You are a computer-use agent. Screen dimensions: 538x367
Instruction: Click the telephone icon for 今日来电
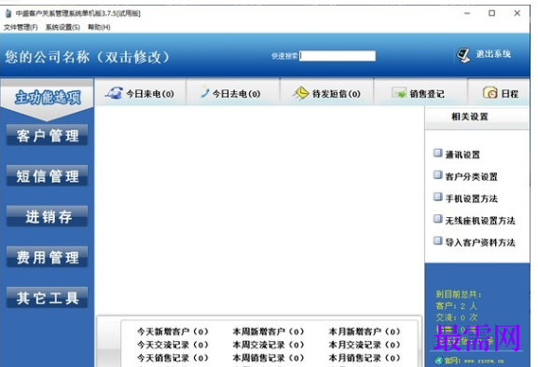(114, 93)
